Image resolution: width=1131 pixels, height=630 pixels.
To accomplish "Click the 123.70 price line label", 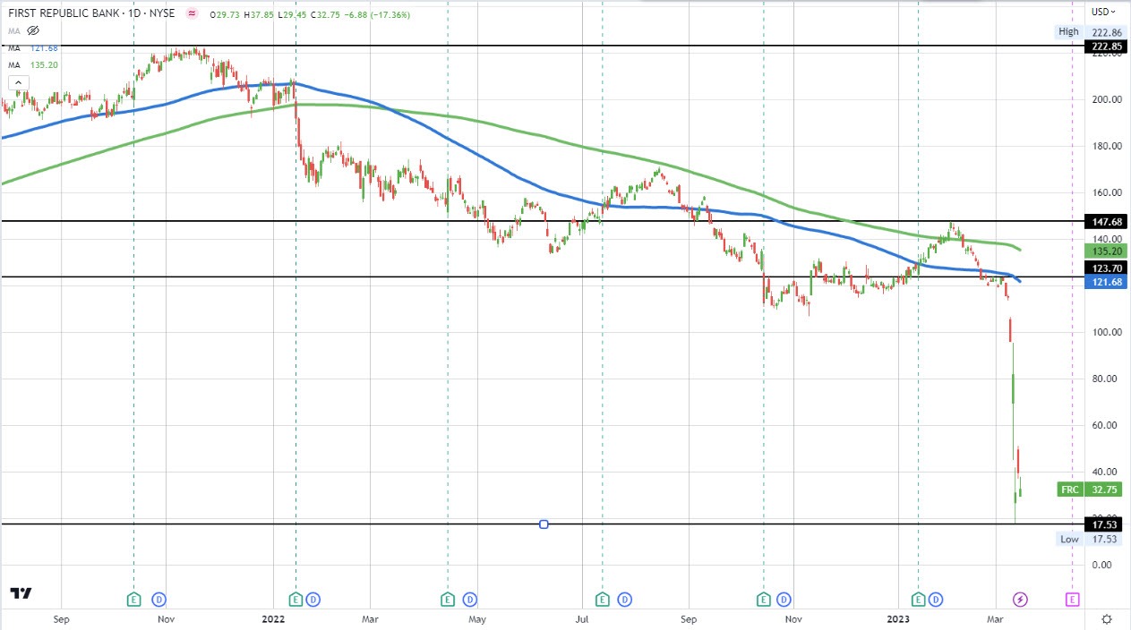I will 1107,268.
